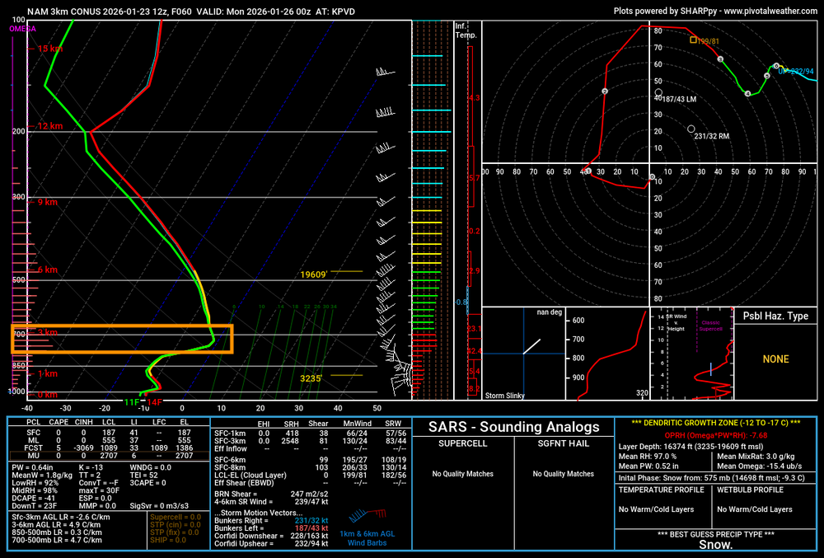Click the white line in Storm Slinky panel
Viewport: 824px width, 558px height.
pos(531,346)
